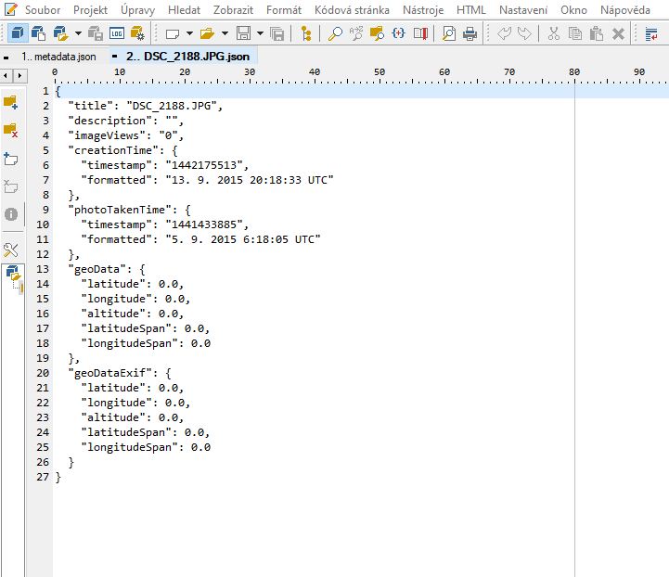Viewport: 669px width, 577px height.
Task: Click the Print icon in the toolbar
Action: coord(470,34)
